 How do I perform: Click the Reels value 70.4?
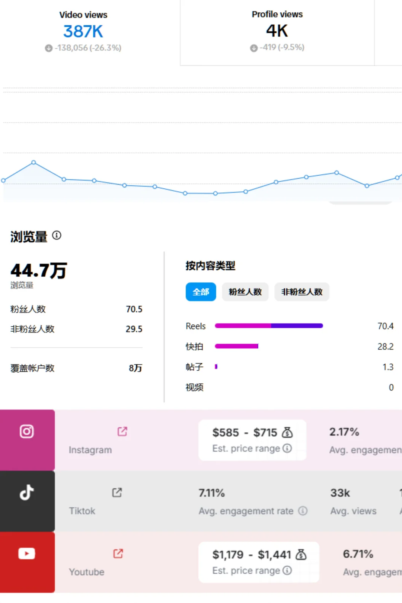pos(385,326)
